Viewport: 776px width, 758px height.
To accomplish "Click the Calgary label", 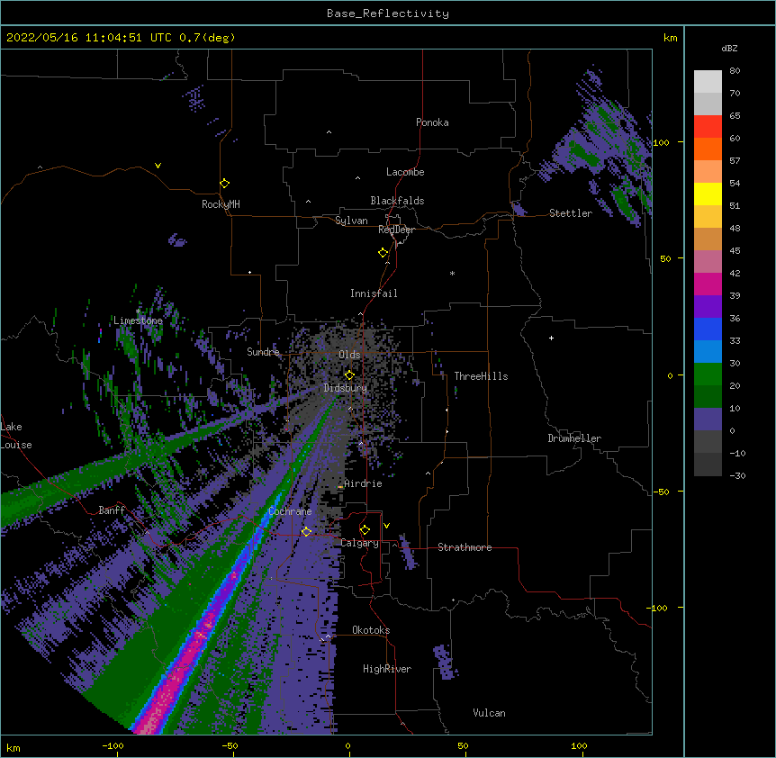I will click(359, 543).
